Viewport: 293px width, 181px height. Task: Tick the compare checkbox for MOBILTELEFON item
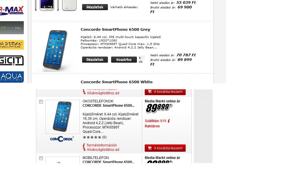[41, 158]
